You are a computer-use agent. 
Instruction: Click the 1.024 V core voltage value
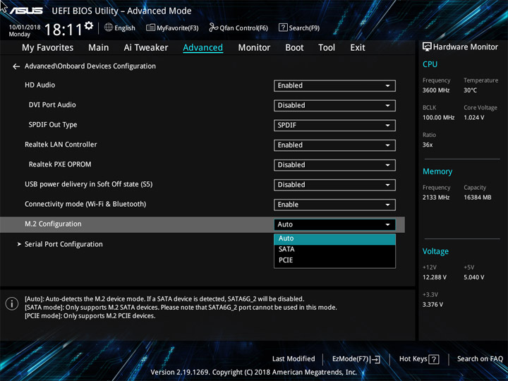click(x=473, y=118)
